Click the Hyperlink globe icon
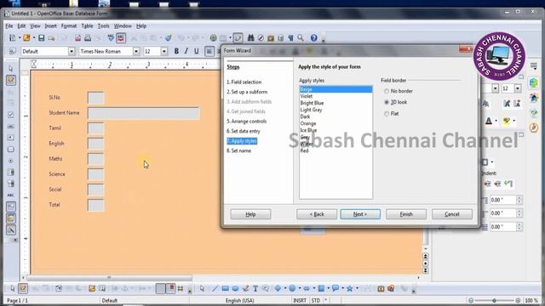Screen dimensions: 545x306 pyautogui.click(x=214, y=37)
